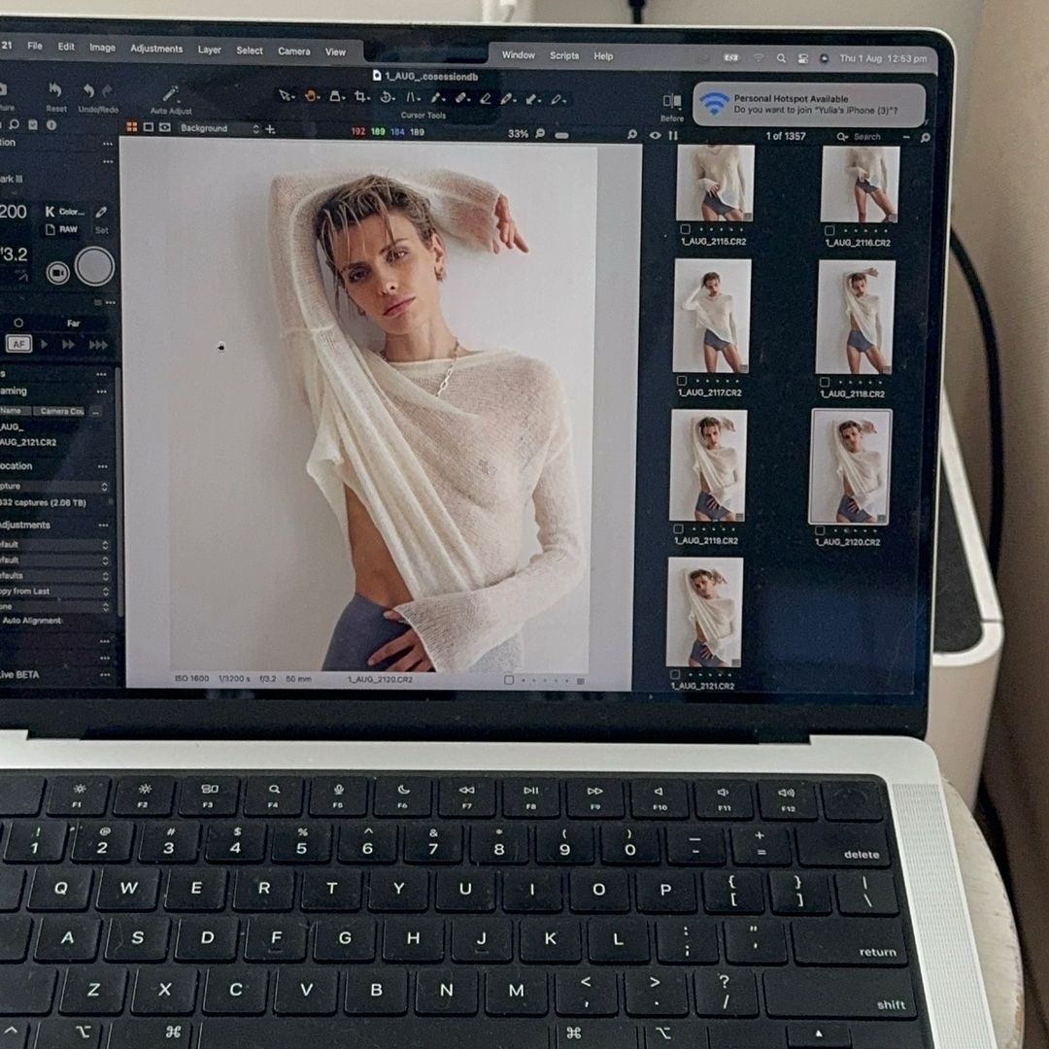
Task: Click the AF autofocus button
Action: coord(17,344)
